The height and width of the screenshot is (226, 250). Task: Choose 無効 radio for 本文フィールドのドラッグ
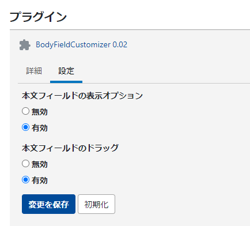pyautogui.click(x=25, y=164)
